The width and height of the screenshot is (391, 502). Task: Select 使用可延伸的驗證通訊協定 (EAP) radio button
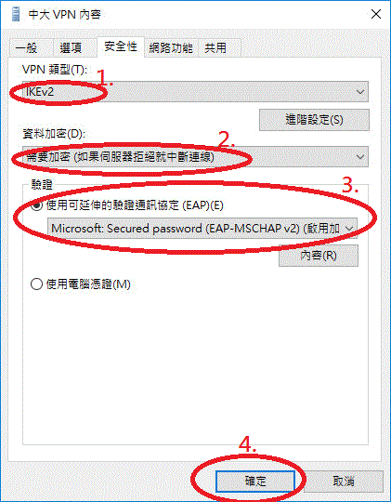(36, 205)
